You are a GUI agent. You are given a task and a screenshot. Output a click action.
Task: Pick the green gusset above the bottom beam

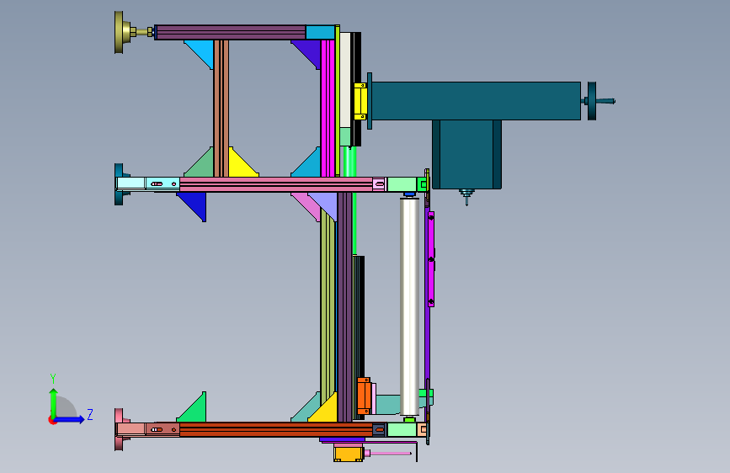[194, 410]
